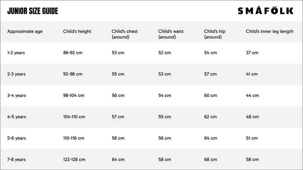The height and width of the screenshot is (170, 303).
Task: Select the Child's height column header
Action: 77,31
